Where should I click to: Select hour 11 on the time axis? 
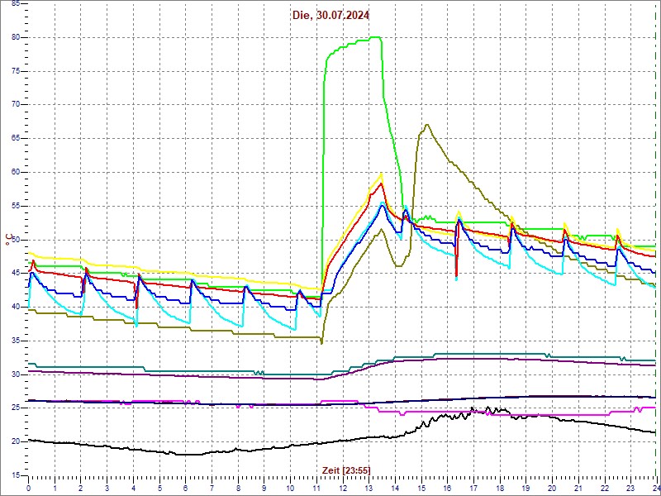point(316,488)
